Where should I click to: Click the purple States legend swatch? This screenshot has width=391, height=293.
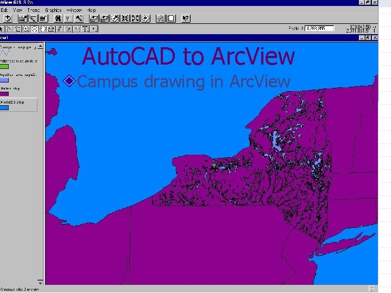[4, 94]
